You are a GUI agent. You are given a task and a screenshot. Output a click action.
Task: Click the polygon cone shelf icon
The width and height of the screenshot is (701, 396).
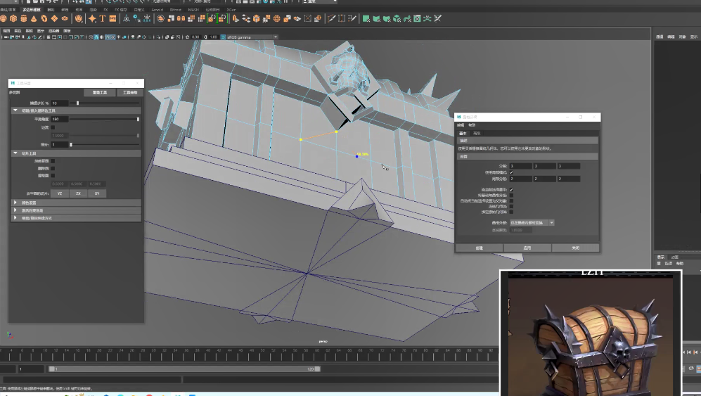pos(34,18)
